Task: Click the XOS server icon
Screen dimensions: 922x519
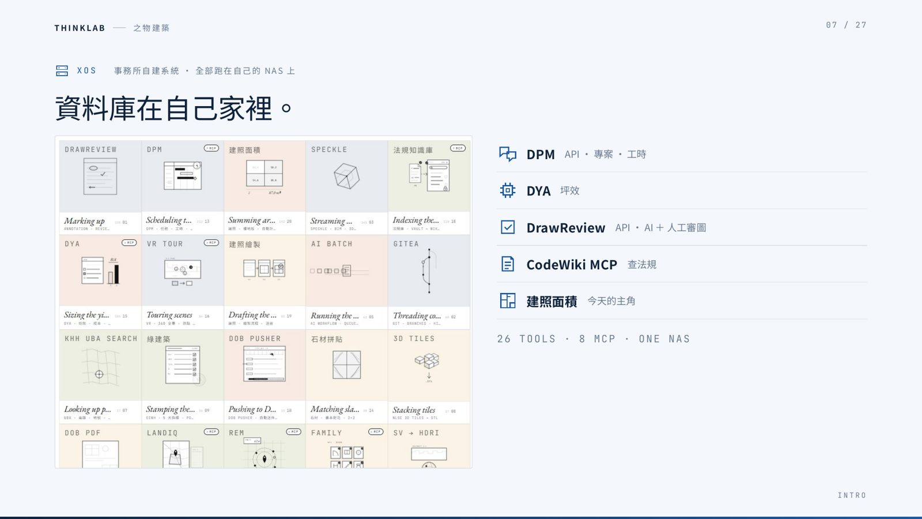Action: (x=62, y=71)
